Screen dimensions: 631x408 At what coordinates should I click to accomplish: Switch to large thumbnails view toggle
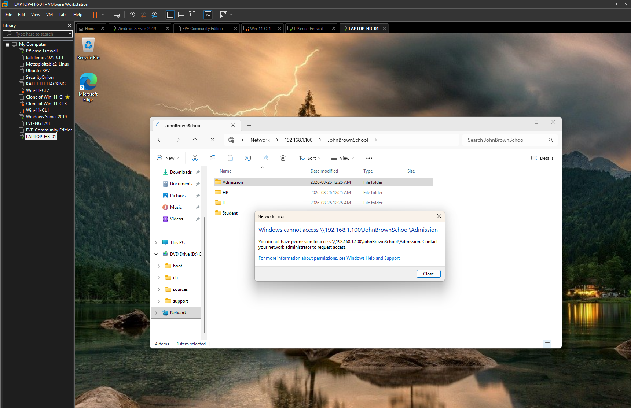click(x=556, y=344)
